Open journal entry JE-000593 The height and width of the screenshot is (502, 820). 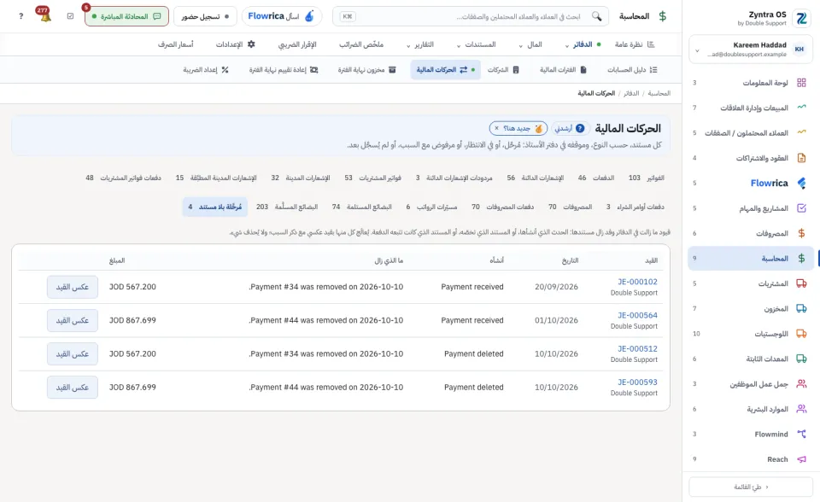(637, 382)
